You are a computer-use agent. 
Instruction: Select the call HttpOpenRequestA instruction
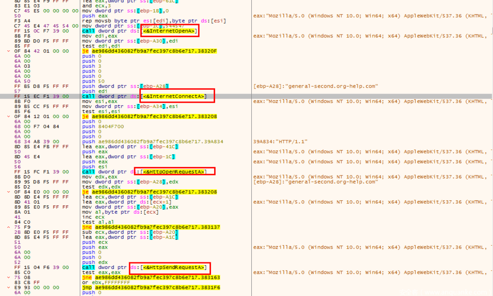coord(144,172)
